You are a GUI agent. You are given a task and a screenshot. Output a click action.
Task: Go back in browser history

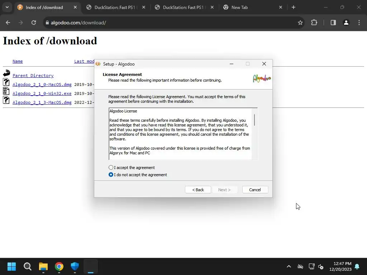point(8,23)
